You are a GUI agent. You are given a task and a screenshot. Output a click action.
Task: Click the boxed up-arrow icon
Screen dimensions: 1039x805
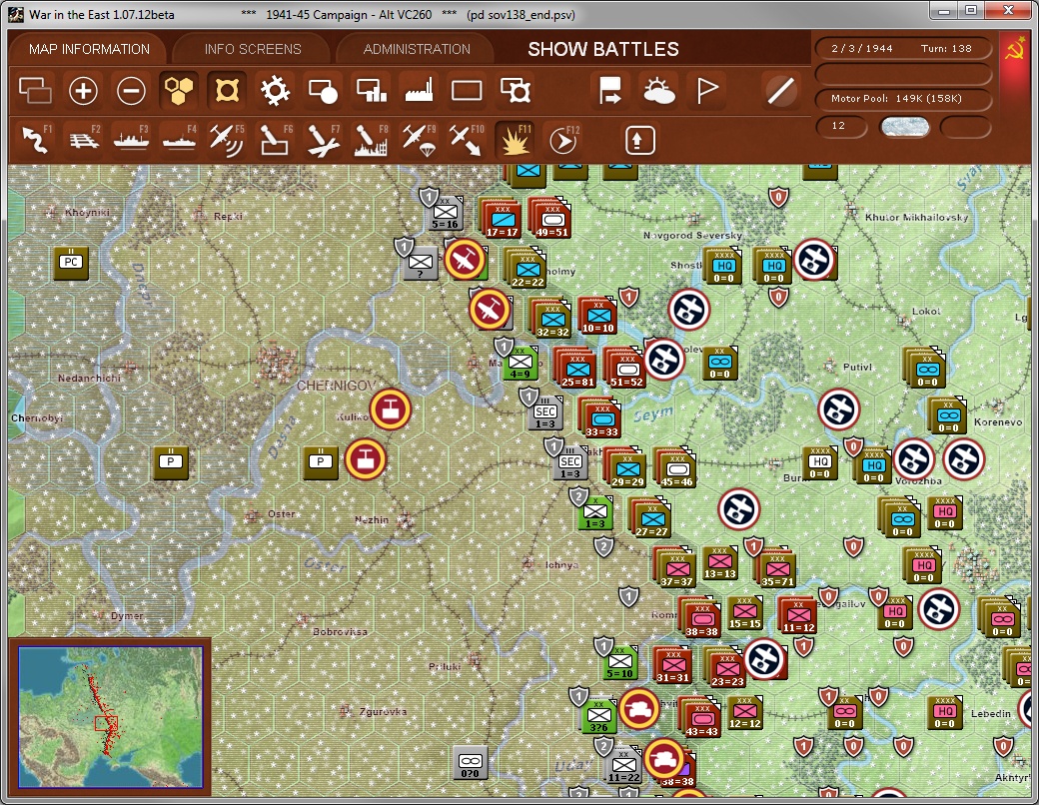(639, 140)
